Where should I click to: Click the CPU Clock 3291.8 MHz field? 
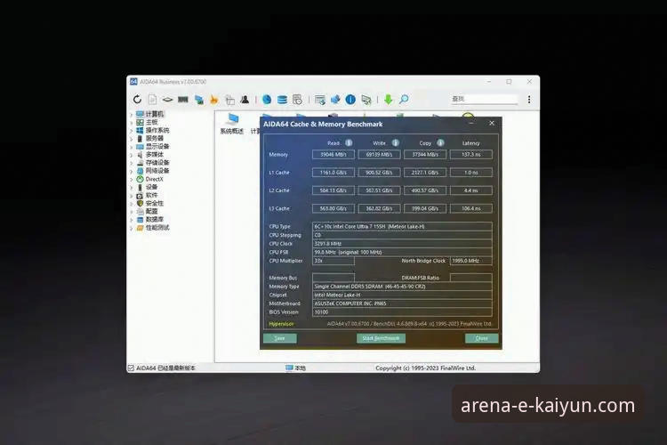(x=402, y=244)
